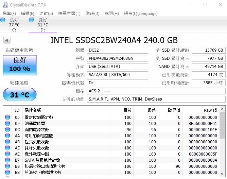Screen dimensions: 227x179
Task: Select the 重定位磁區計數 attribute row
Action: coord(111,117)
